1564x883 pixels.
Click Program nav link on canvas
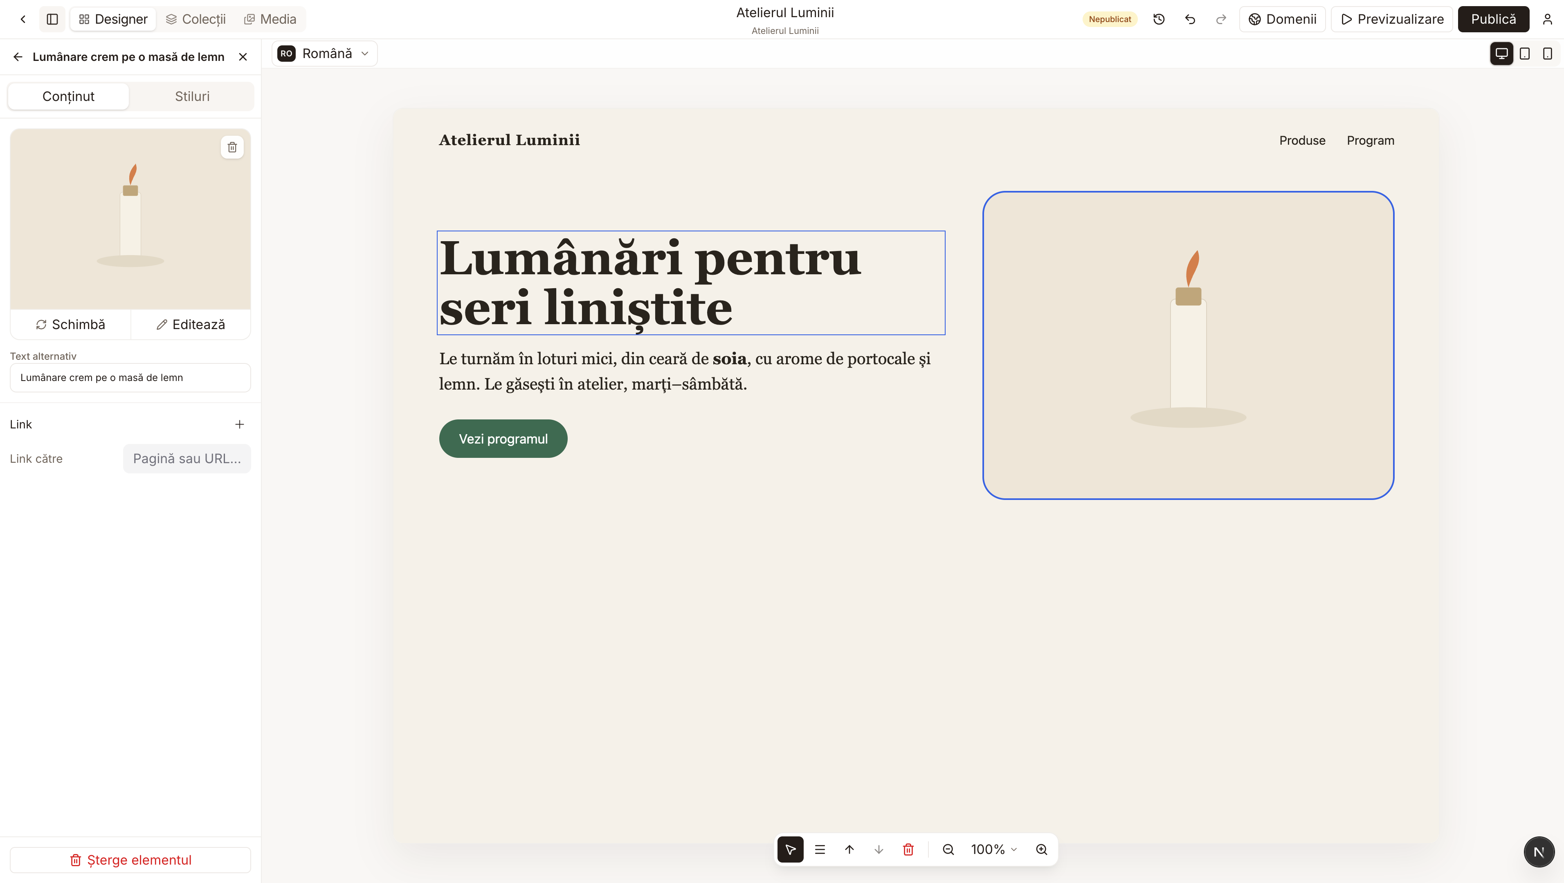(x=1370, y=140)
